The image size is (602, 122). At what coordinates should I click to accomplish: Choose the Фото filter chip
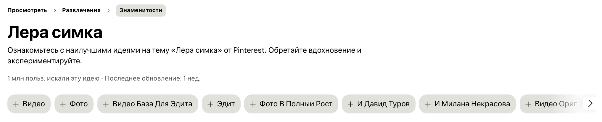point(74,104)
